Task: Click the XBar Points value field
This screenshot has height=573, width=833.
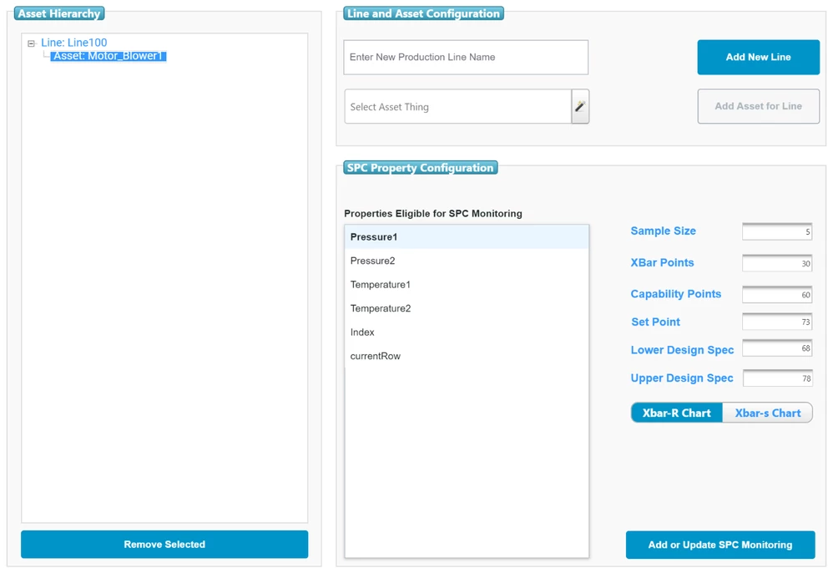Action: tap(777, 263)
